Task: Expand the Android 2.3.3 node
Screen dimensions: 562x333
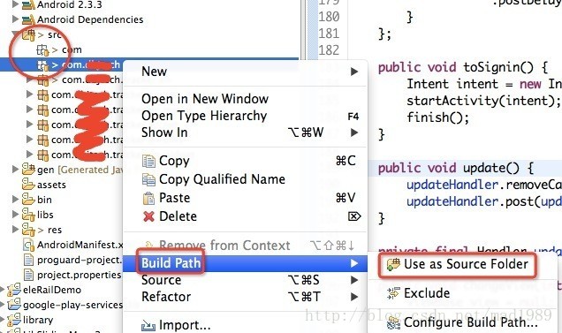Action: (x=15, y=4)
